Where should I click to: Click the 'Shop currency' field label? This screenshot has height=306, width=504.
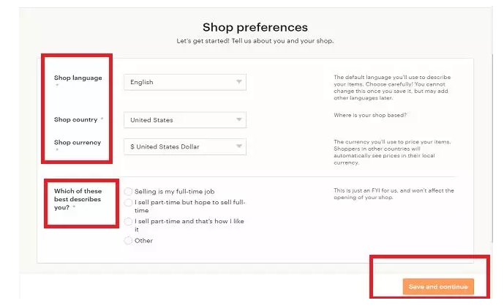point(78,142)
